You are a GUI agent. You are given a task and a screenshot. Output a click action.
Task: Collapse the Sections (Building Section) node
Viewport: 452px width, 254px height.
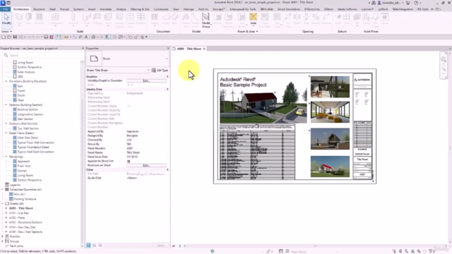point(6,105)
